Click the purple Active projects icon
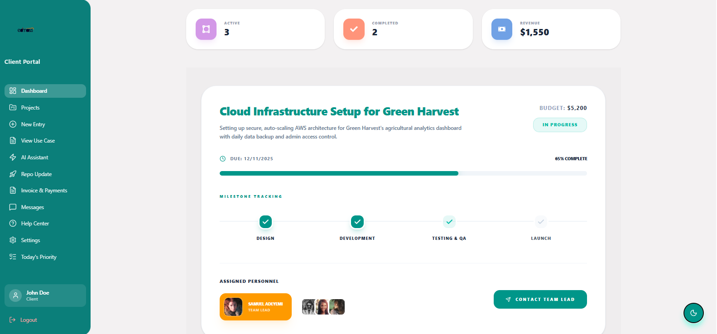Image resolution: width=717 pixels, height=334 pixels. point(206,29)
